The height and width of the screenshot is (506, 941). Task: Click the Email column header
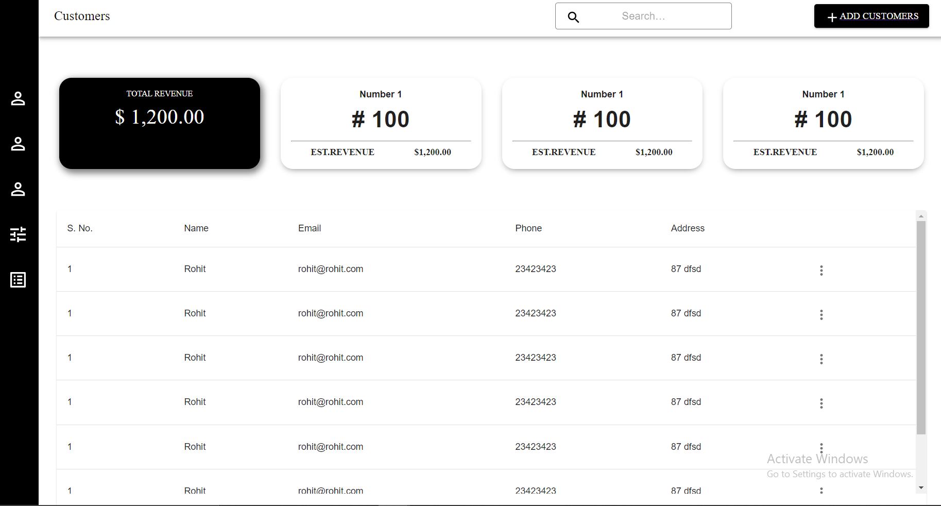(309, 228)
